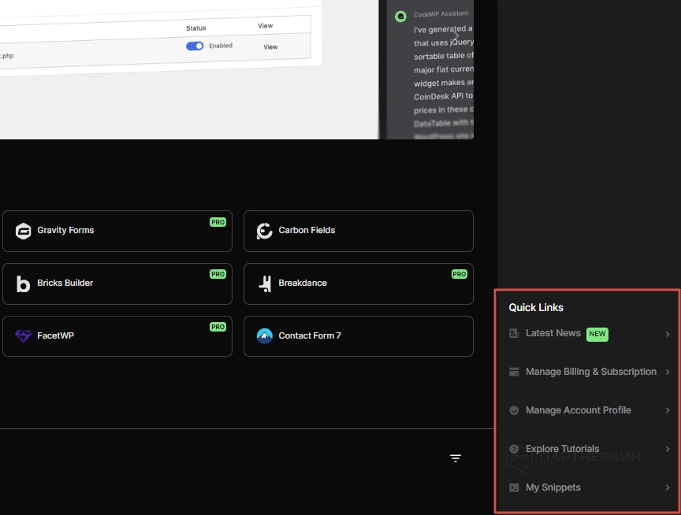Image resolution: width=681 pixels, height=515 pixels.
Task: Open the Explore Tutorials quick link
Action: click(562, 449)
